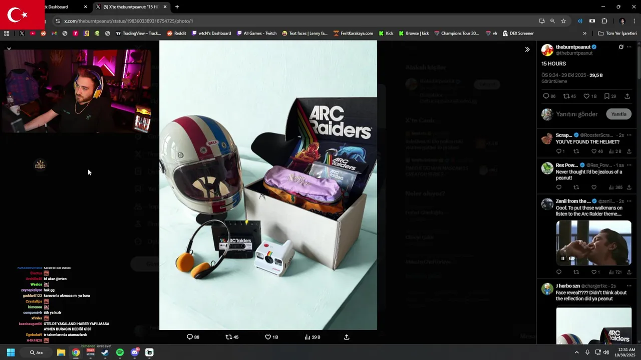This screenshot has height=360, width=641.
Task: Bookmark this page with the star icon
Action: (x=563, y=21)
